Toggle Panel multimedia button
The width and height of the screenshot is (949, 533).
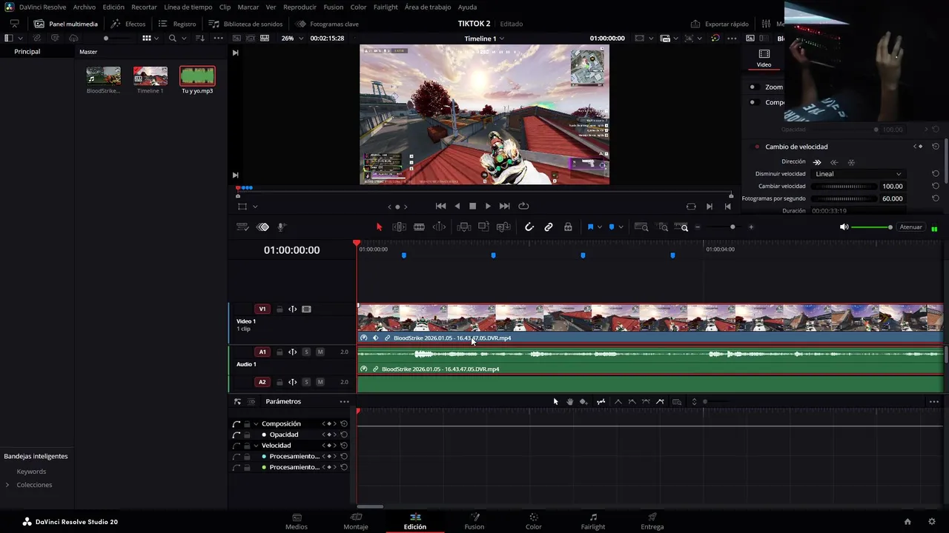click(x=66, y=24)
